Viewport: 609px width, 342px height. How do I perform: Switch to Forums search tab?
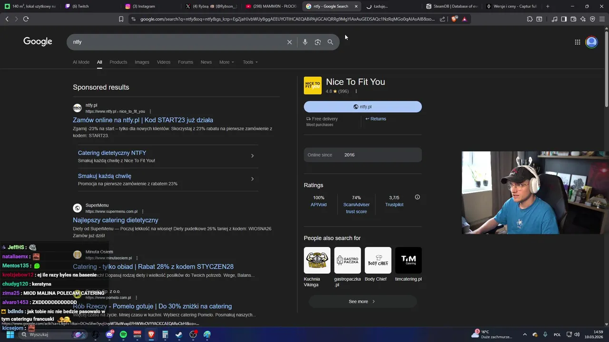(x=186, y=62)
